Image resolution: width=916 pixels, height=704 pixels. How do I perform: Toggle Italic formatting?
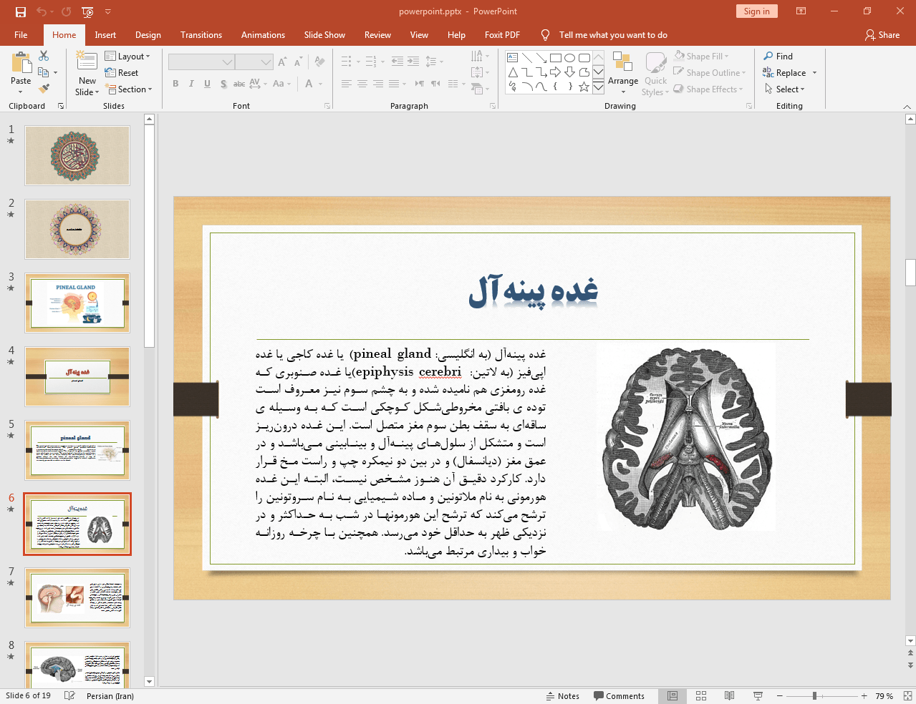pos(191,84)
